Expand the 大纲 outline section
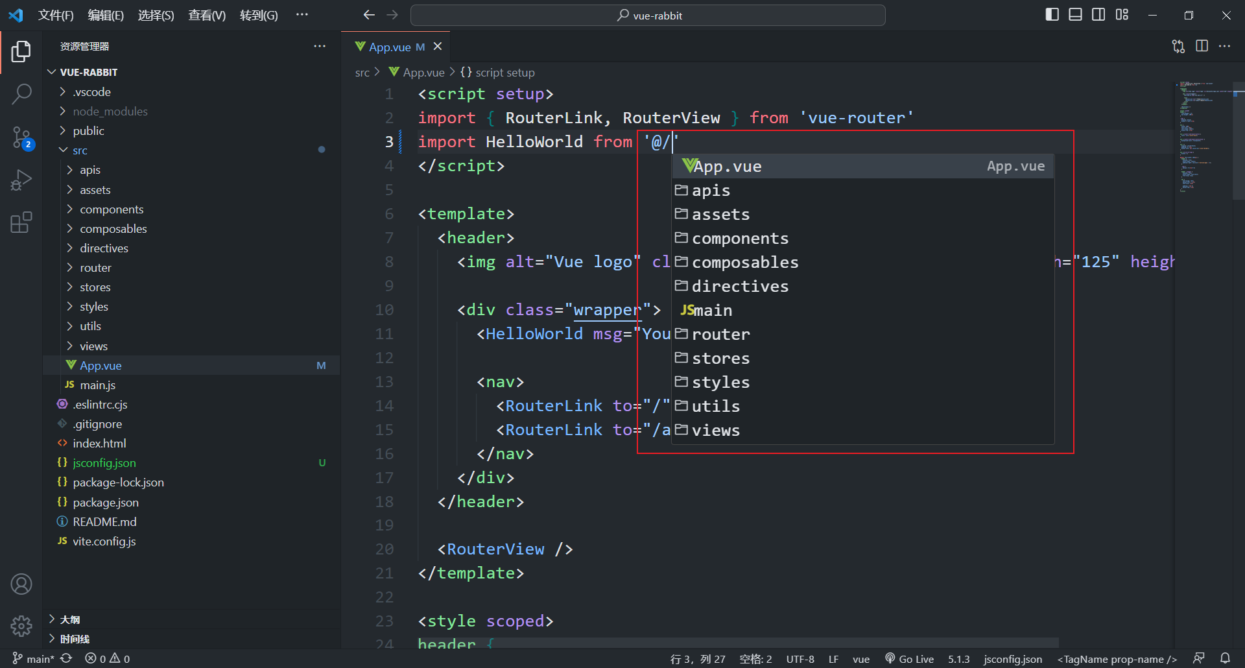This screenshot has height=668, width=1245. 191,619
